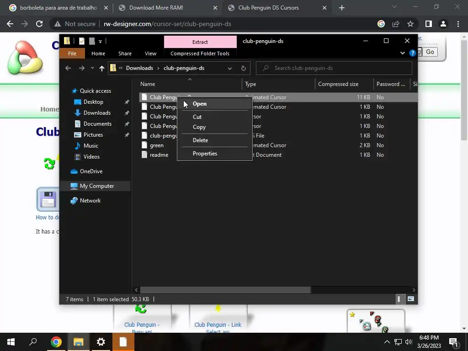Image resolution: width=468 pixels, height=351 pixels.
Task: Select OneDrive in the navigation pane
Action: click(x=91, y=171)
